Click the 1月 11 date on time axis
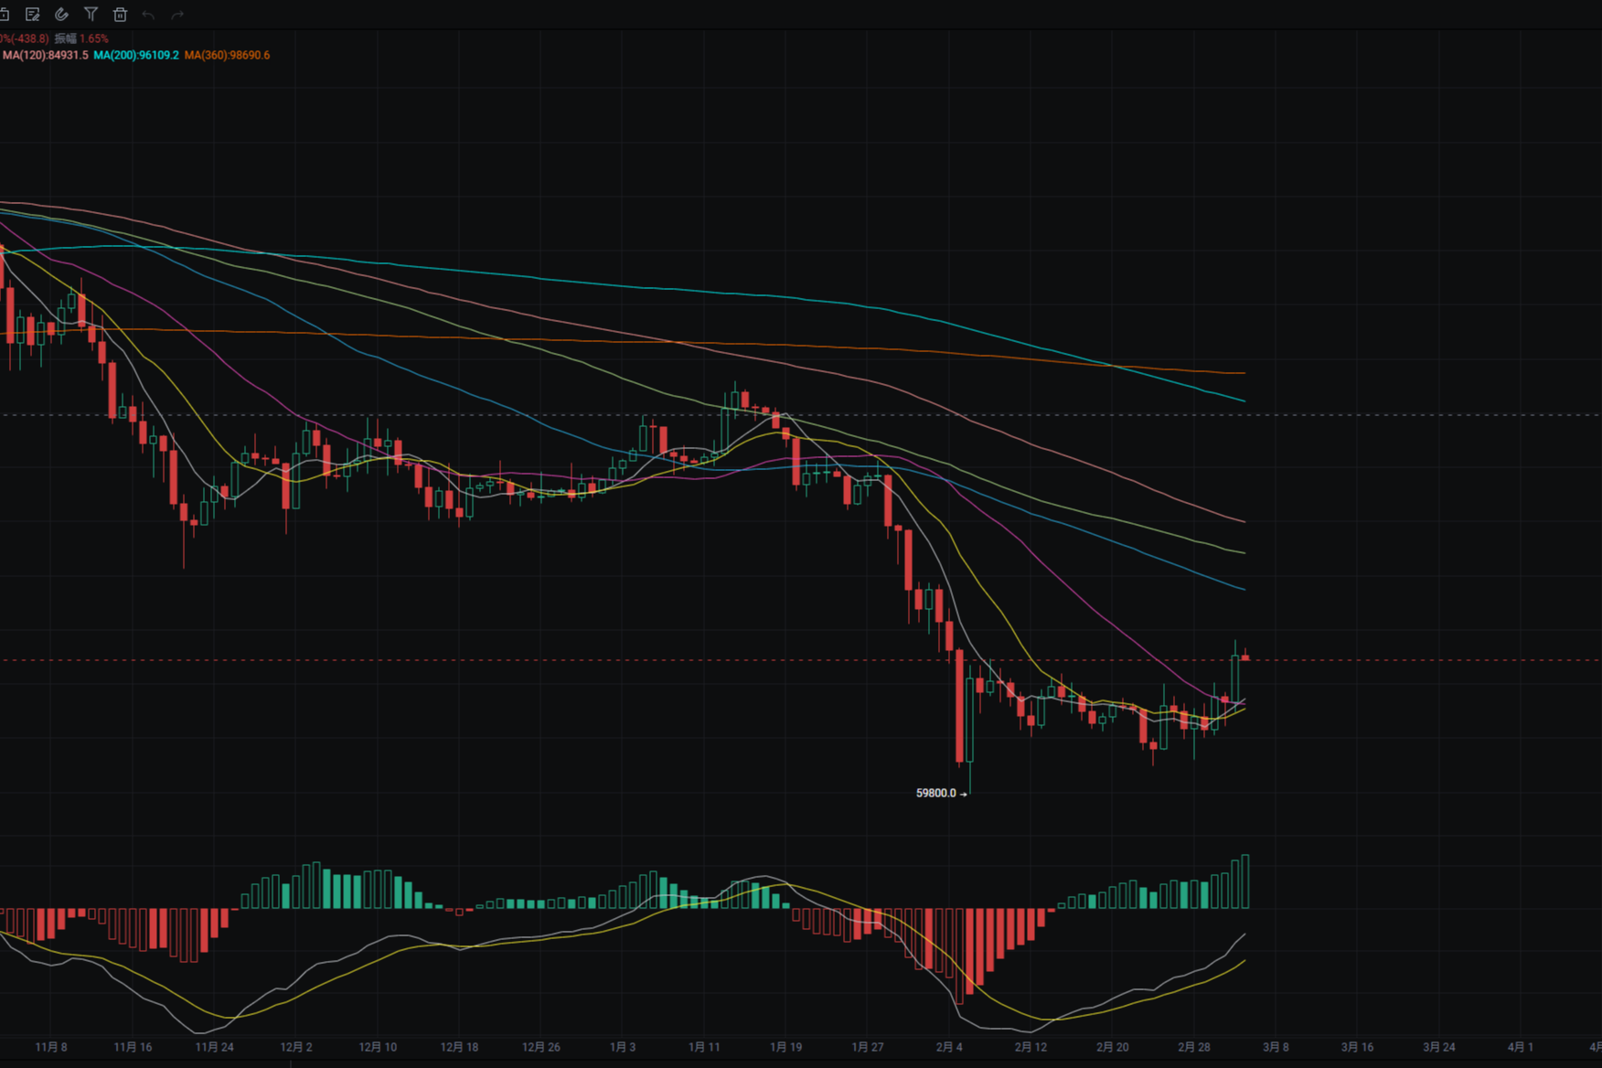The width and height of the screenshot is (1602, 1068). 704,1047
